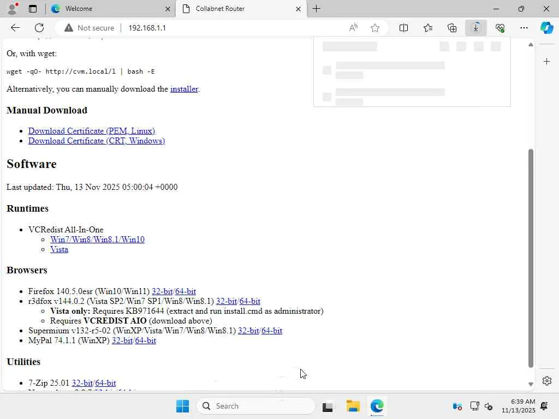
Task: Download MyPal 74.1.1 64-bit
Action: pos(145,340)
